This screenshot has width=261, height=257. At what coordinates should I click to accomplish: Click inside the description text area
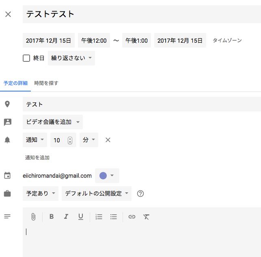click(x=142, y=240)
